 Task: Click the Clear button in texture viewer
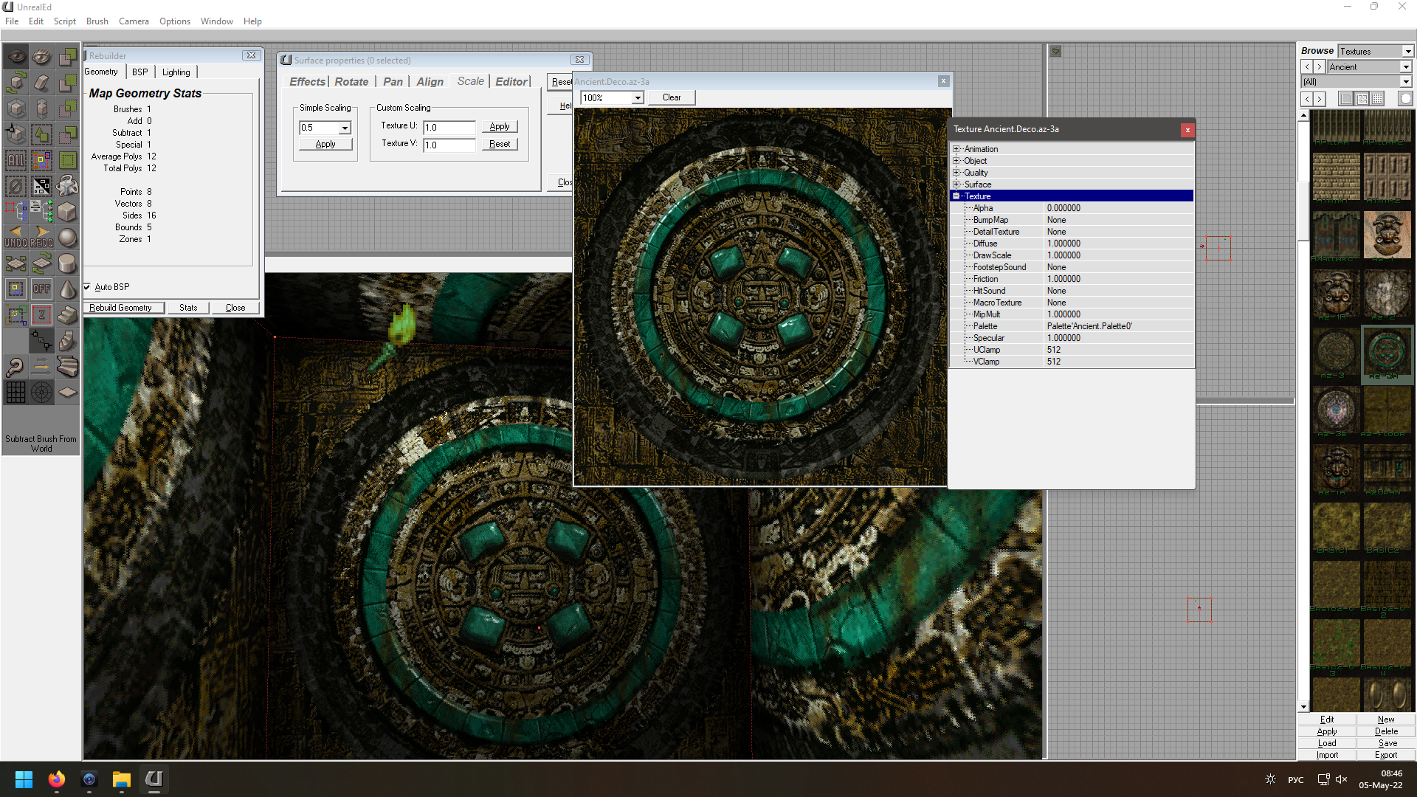(x=671, y=97)
